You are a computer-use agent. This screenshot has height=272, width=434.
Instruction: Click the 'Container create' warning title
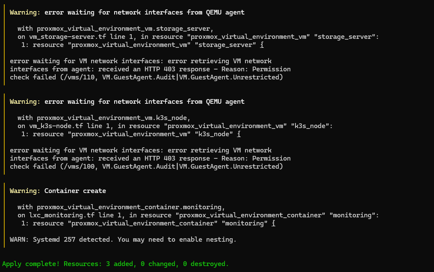tap(75, 191)
